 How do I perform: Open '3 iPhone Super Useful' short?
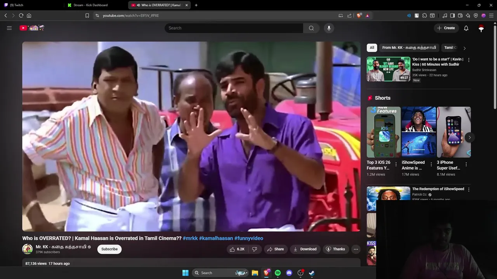pos(454,132)
